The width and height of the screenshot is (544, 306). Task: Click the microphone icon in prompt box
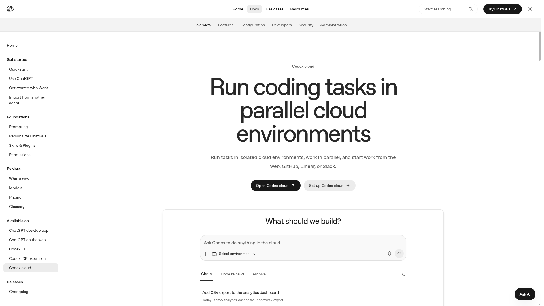point(390,254)
